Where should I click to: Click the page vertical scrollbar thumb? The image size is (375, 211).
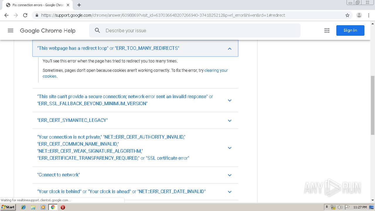(x=373, y=105)
